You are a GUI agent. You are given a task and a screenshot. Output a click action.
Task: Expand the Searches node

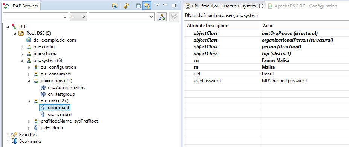click(x=8, y=135)
